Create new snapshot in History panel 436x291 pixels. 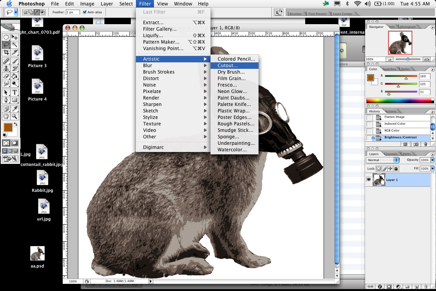coord(416,144)
